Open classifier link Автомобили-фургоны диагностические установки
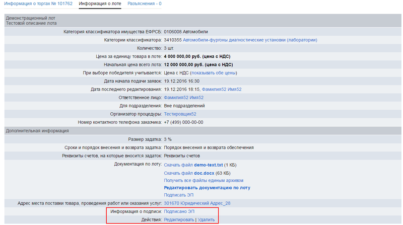This screenshot has height=225, width=403. tap(250, 40)
